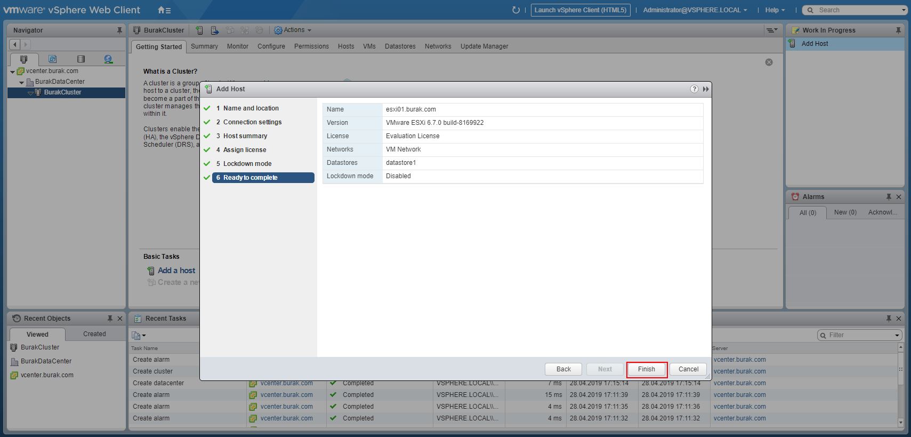Close the Recent Objects panel
911x437 pixels.
click(120, 319)
